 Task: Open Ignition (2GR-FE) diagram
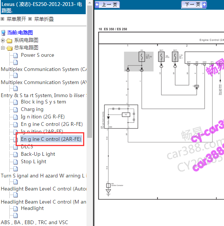(x=43, y=117)
